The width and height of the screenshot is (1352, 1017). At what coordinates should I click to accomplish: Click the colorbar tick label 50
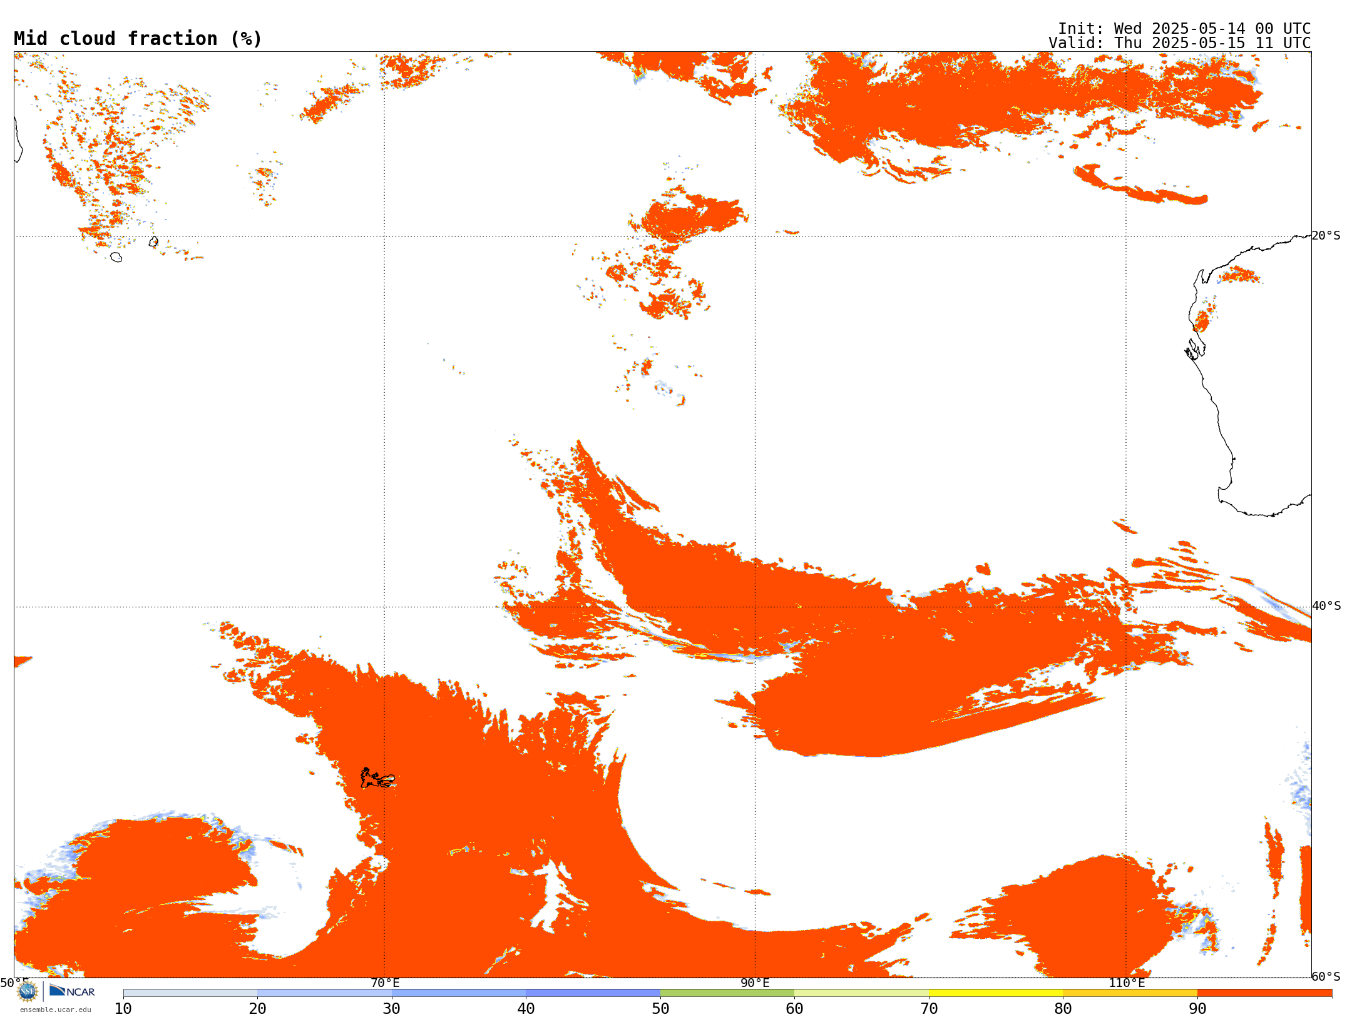click(x=660, y=1009)
